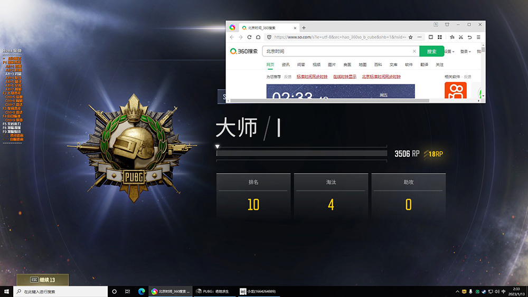The width and height of the screenshot is (528, 297).
Task: Click the browser screenshot scissors icon
Action: [461, 37]
